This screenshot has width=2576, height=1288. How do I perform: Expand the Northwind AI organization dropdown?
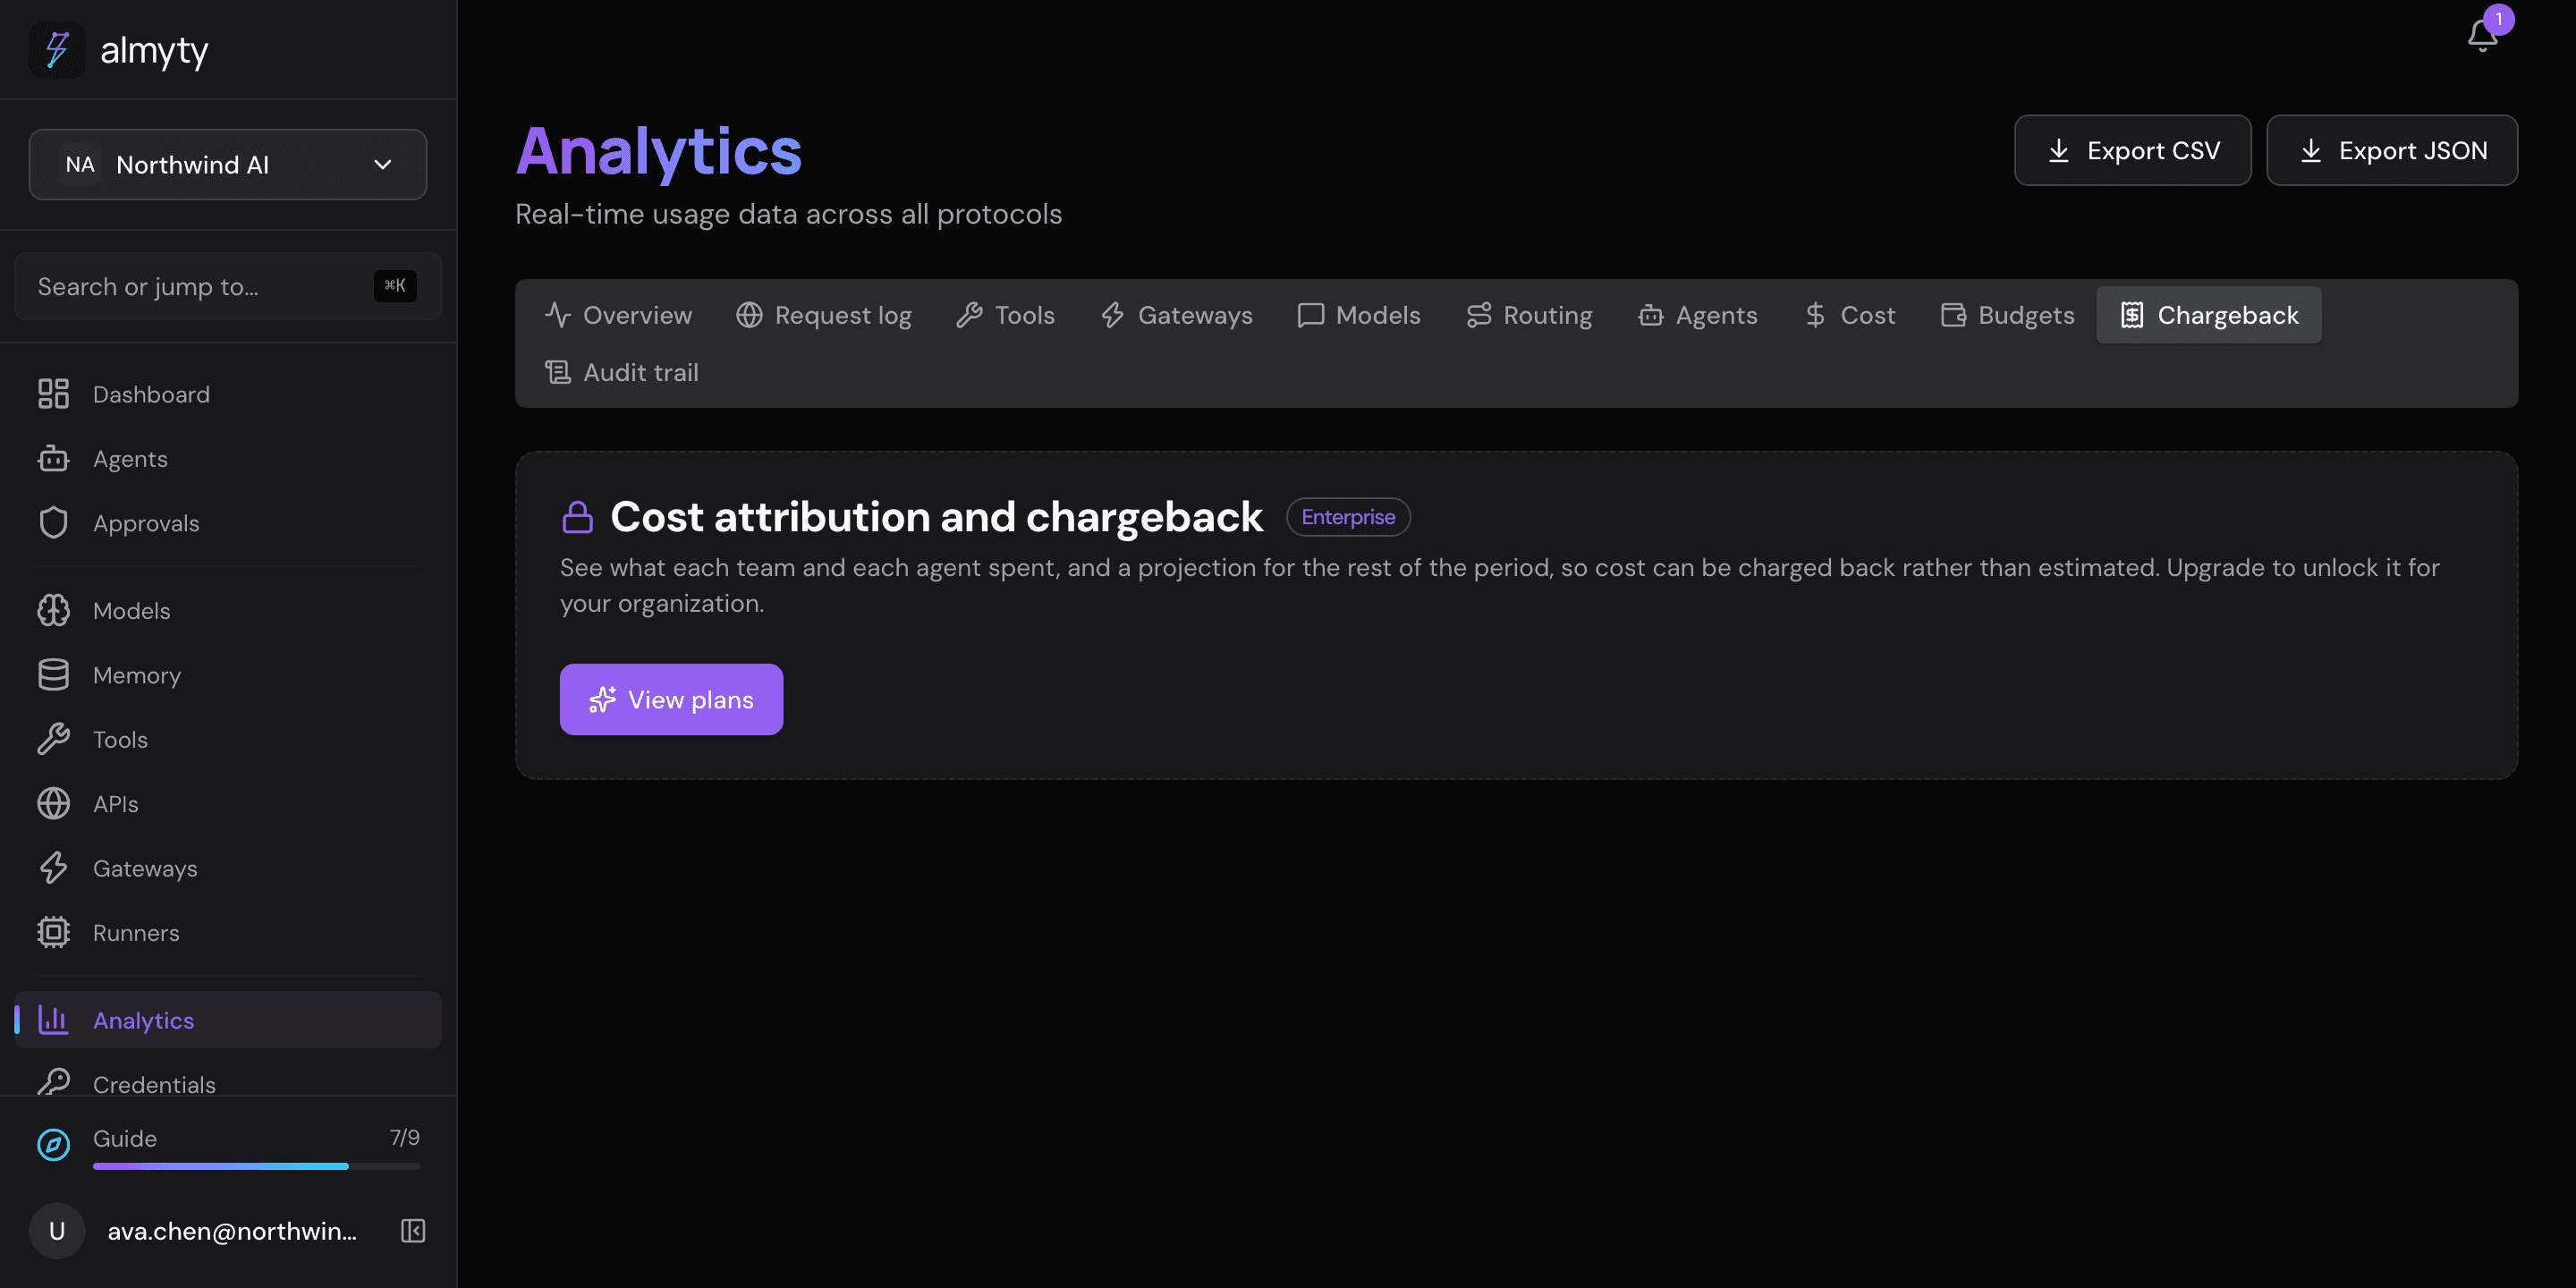[x=228, y=164]
